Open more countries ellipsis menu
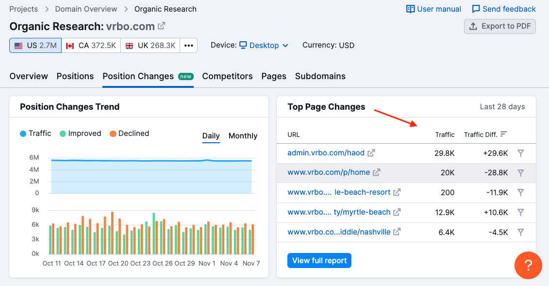Image resolution: width=549 pixels, height=286 pixels. click(189, 46)
